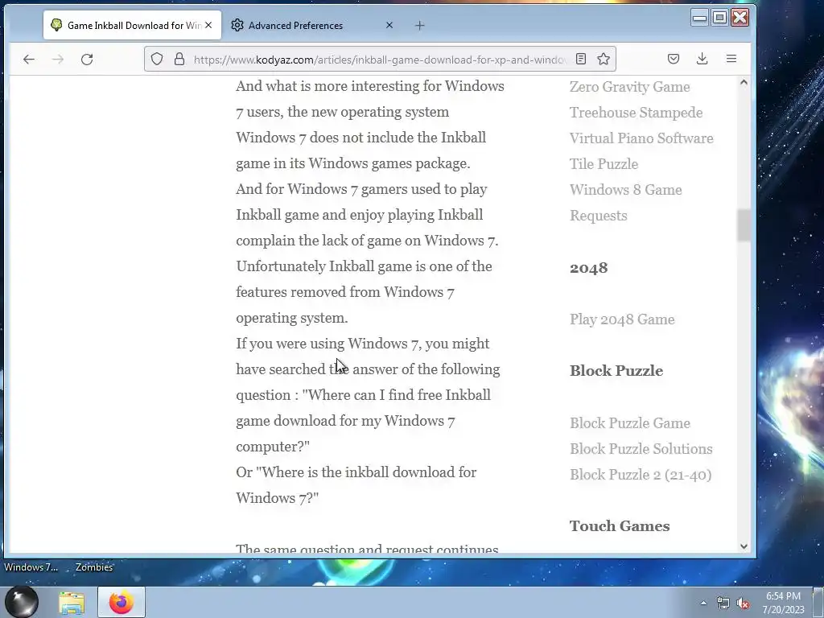Open the network tray icon
The height and width of the screenshot is (618, 824).
click(x=723, y=603)
